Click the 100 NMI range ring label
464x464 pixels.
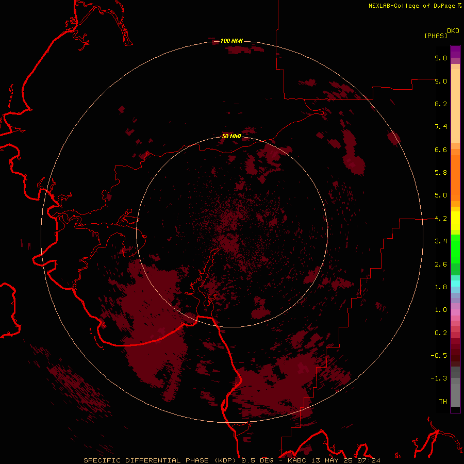pos(231,41)
